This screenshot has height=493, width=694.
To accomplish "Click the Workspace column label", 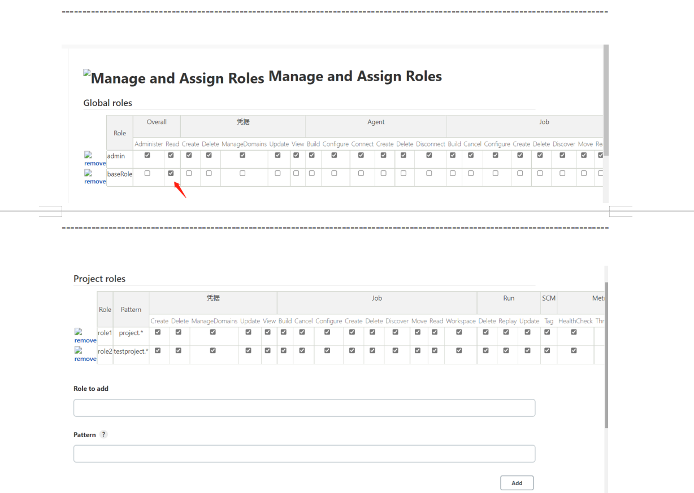I will (461, 321).
